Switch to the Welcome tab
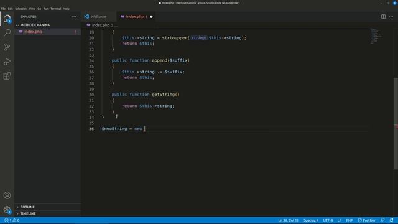This screenshot has height=224, width=398. [98, 17]
